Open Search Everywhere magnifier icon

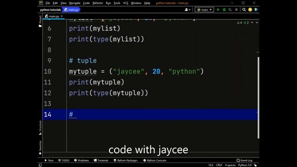(244, 10)
